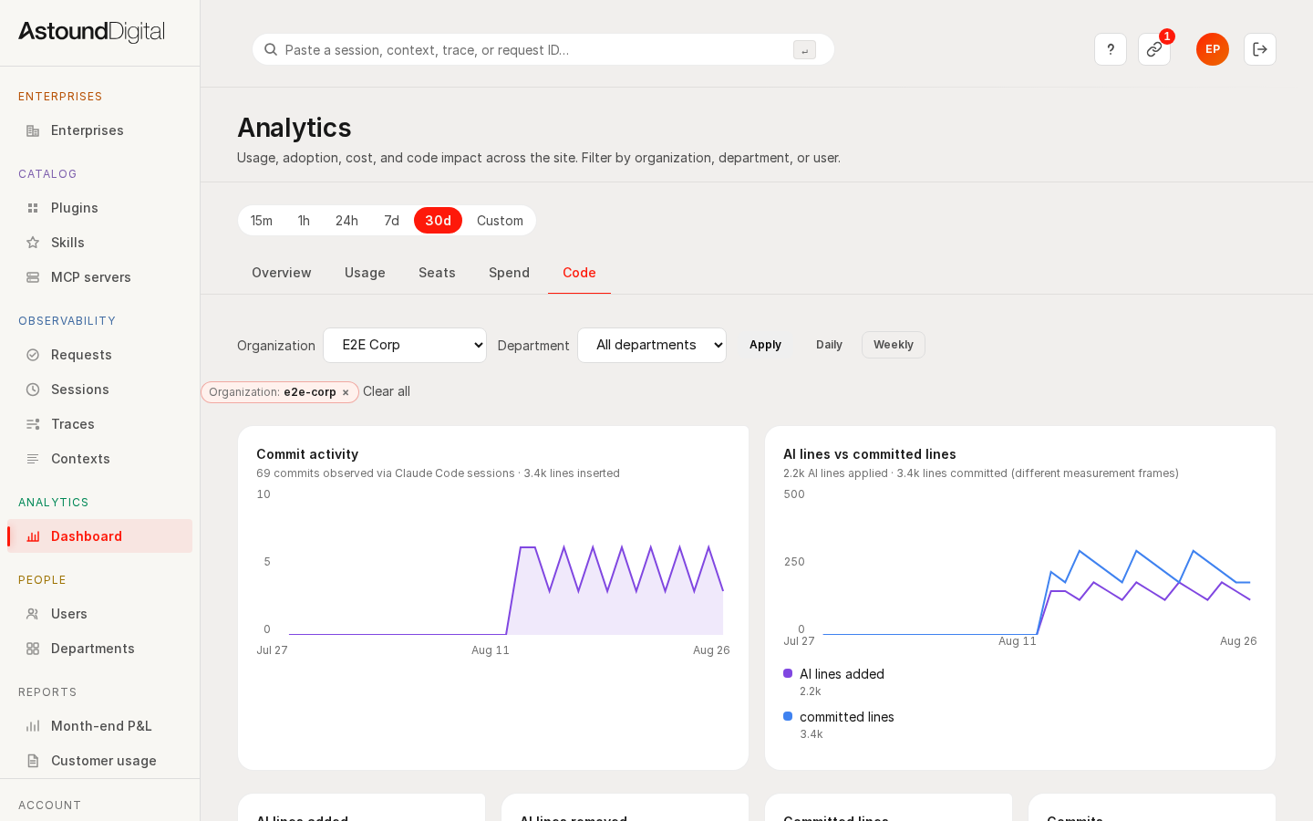The height and width of the screenshot is (821, 1313).
Task: Open the MCP servers page
Action: (x=99, y=277)
